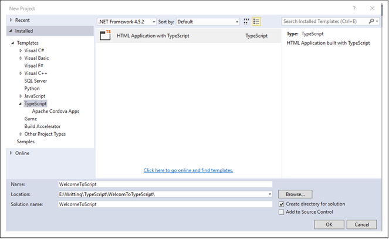The height and width of the screenshot is (239, 389).
Task: Expand the Visual Basic node arrow
Action: [x=21, y=58]
